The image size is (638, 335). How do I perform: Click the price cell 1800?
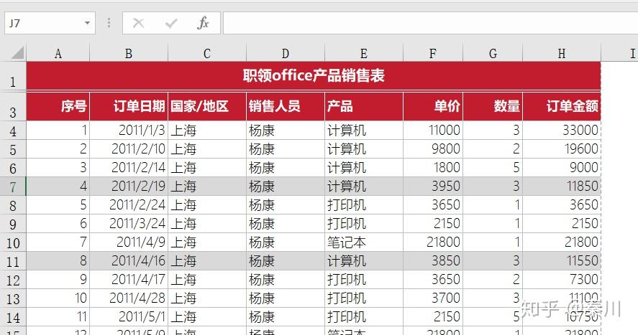pyautogui.click(x=433, y=168)
